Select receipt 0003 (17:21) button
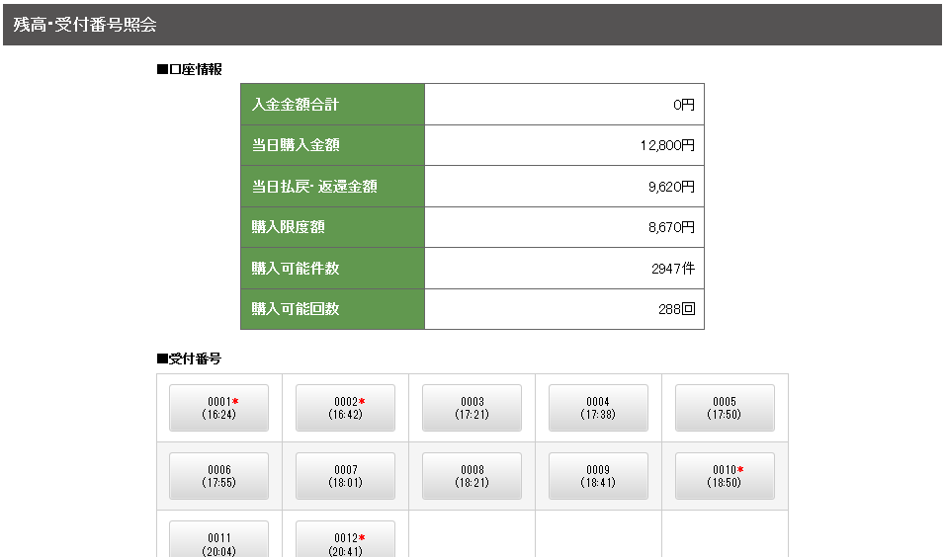Screen dimensions: 945x557 pyautogui.click(x=472, y=408)
